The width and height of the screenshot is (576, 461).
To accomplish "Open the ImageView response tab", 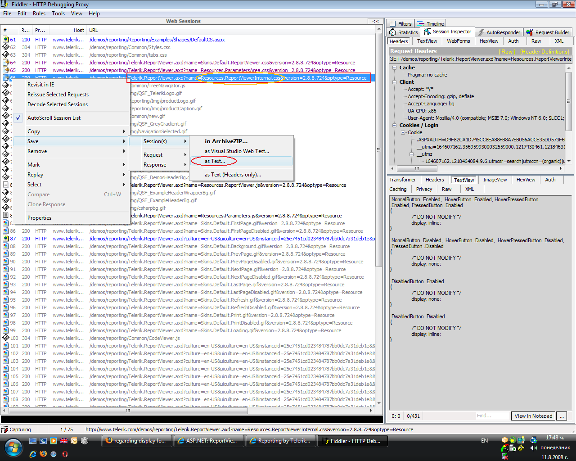I will click(x=495, y=180).
